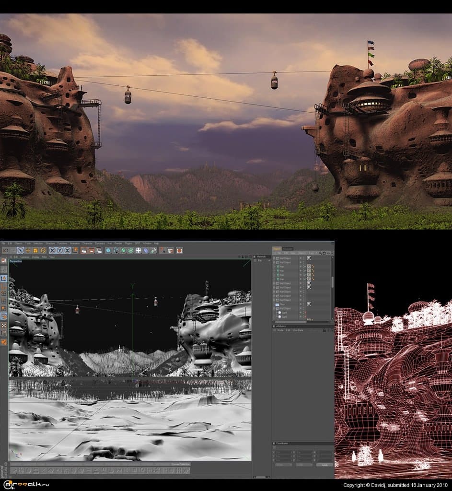Toggle the X axis lock
This screenshot has height=491, width=452.
coord(53,250)
